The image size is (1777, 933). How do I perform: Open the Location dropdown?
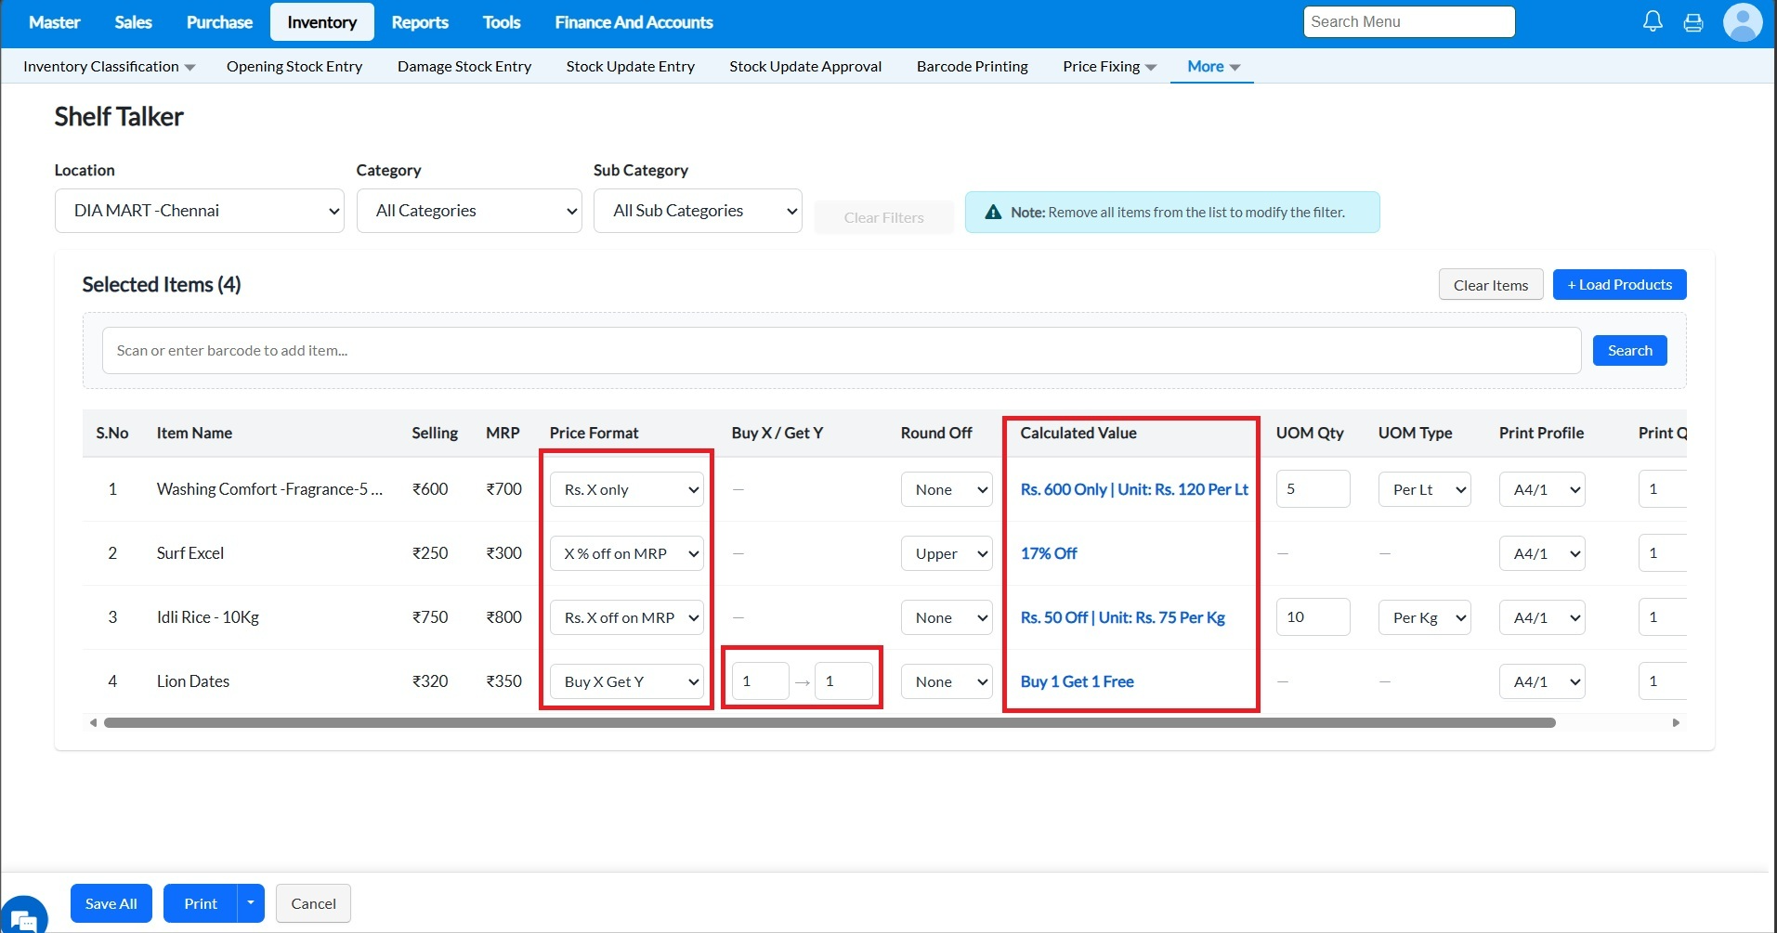(199, 211)
